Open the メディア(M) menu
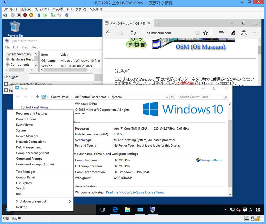This screenshot has height=224, width=266. click(42, 9)
